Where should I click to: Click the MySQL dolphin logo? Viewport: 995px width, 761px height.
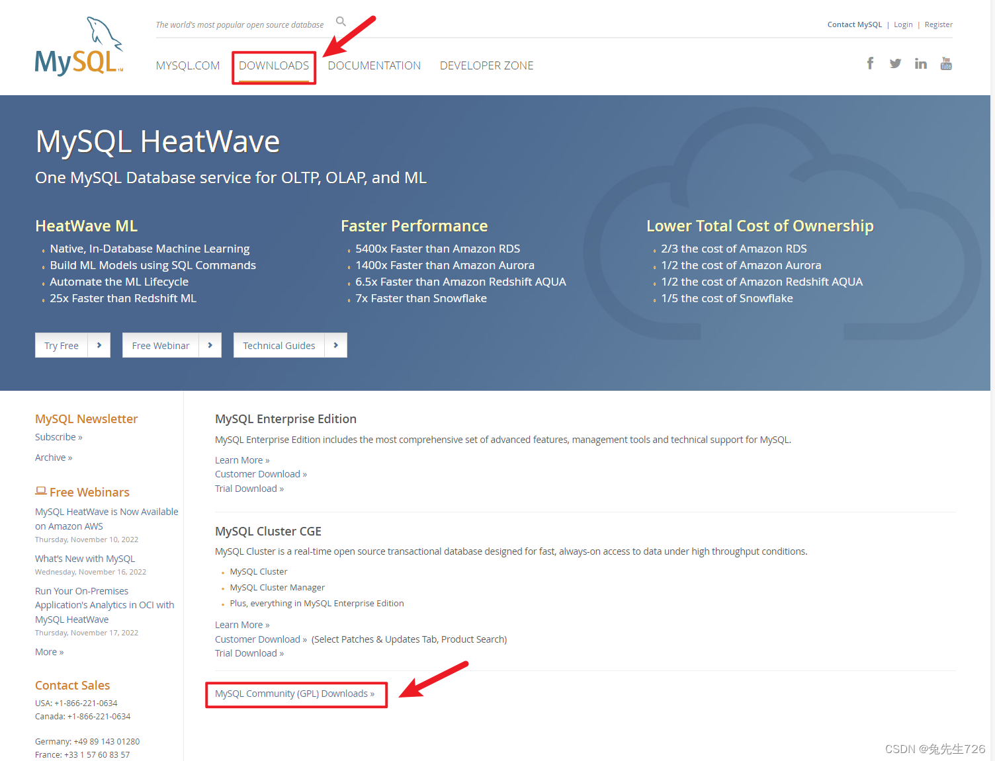(79, 46)
